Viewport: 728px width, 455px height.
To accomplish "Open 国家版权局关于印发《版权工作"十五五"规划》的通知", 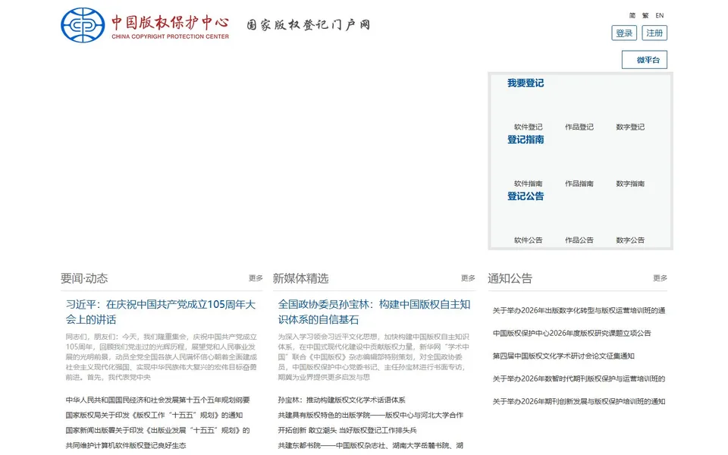I will (154, 415).
